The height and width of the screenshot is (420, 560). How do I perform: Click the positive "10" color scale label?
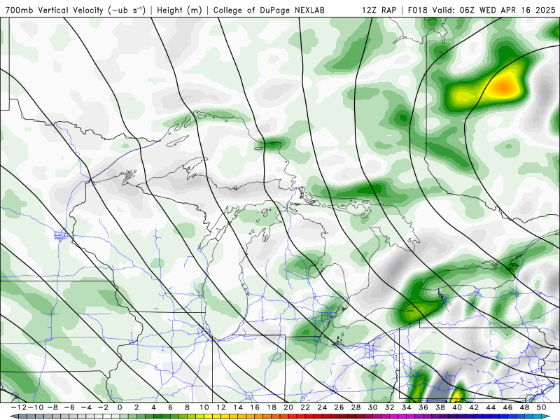(x=204, y=407)
